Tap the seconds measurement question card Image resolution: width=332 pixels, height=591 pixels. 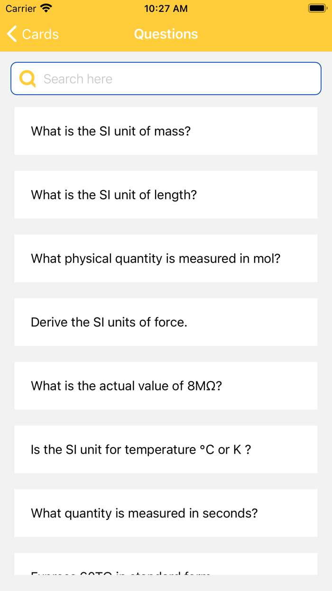(x=166, y=513)
